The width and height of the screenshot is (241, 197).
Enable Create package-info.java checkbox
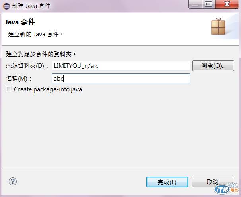pos(9,89)
